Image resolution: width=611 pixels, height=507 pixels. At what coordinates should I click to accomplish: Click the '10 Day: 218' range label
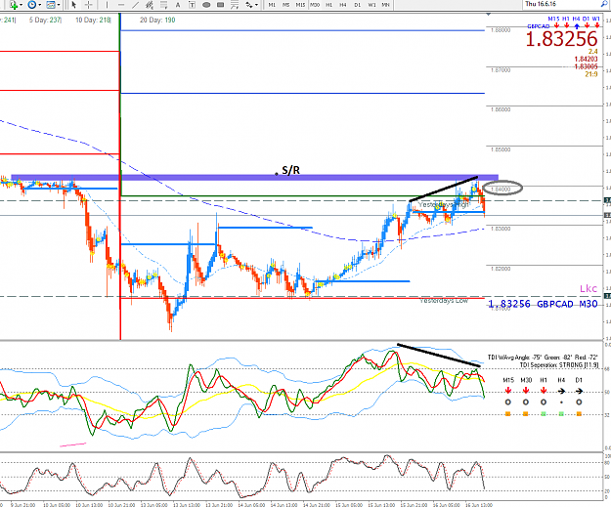click(x=93, y=20)
